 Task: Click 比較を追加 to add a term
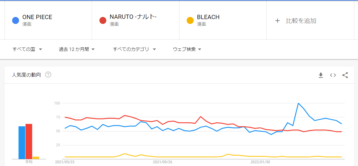coord(301,21)
